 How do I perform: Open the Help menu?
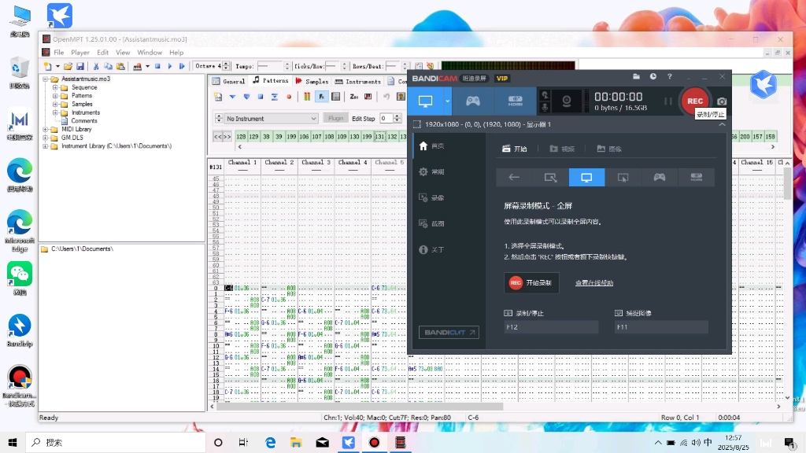point(176,53)
